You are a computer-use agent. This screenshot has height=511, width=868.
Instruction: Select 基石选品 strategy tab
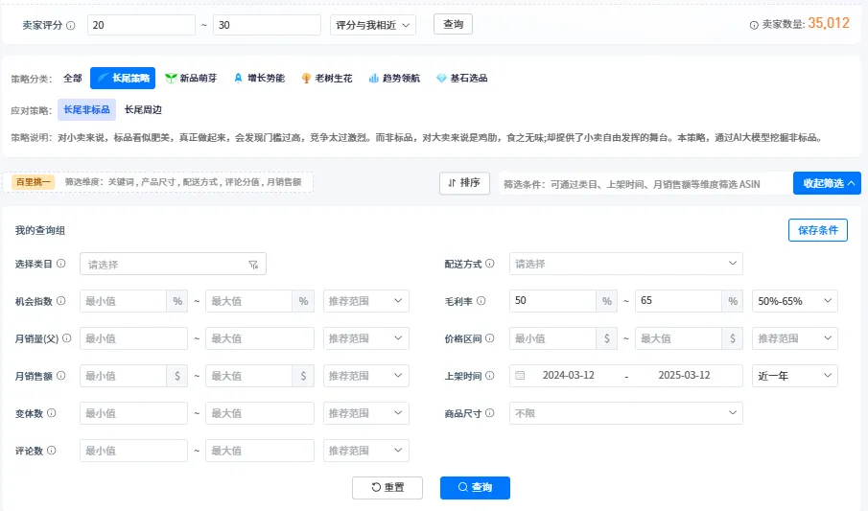461,78
